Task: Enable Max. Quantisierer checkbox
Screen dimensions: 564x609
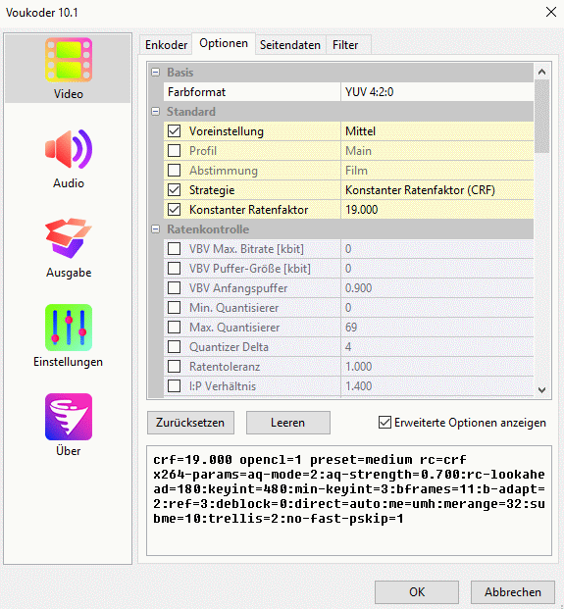Action: [174, 327]
